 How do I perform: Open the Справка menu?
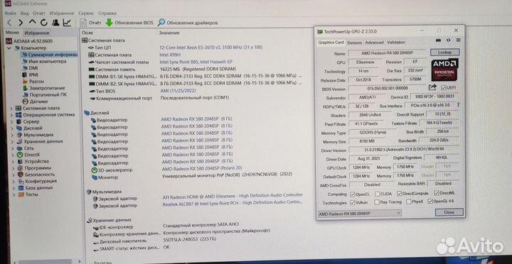pyautogui.click(x=107, y=13)
